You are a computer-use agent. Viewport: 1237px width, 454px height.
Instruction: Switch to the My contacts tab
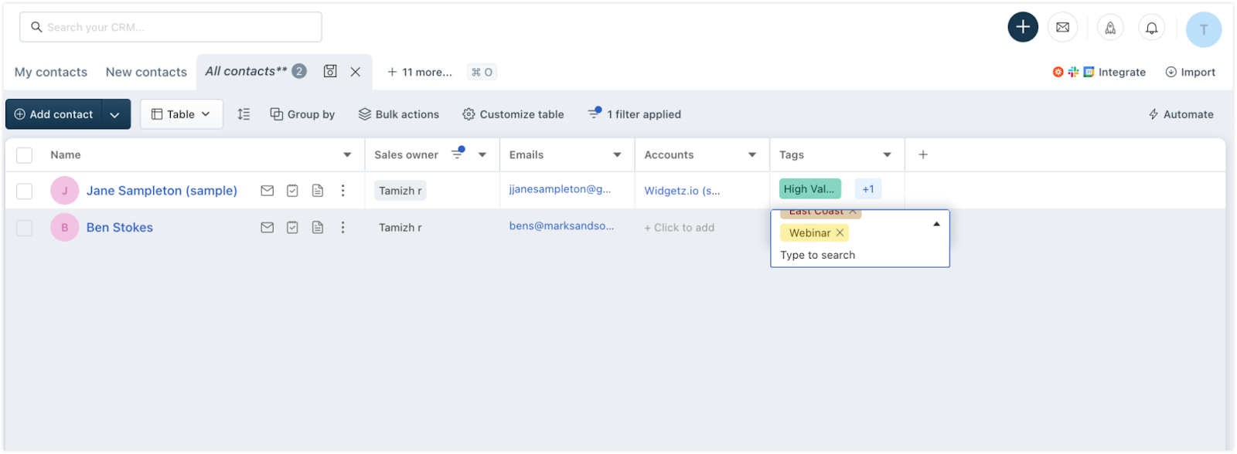click(x=51, y=72)
